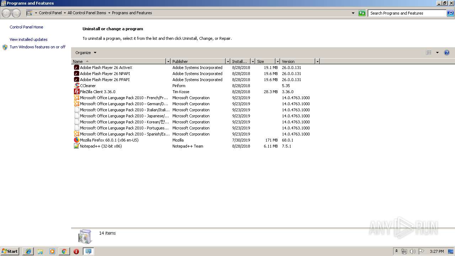Open Turn Windows features on or off
This screenshot has height=256, width=455.
(38, 47)
